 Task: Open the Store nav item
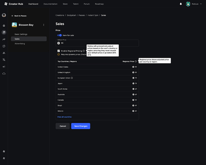65,4
